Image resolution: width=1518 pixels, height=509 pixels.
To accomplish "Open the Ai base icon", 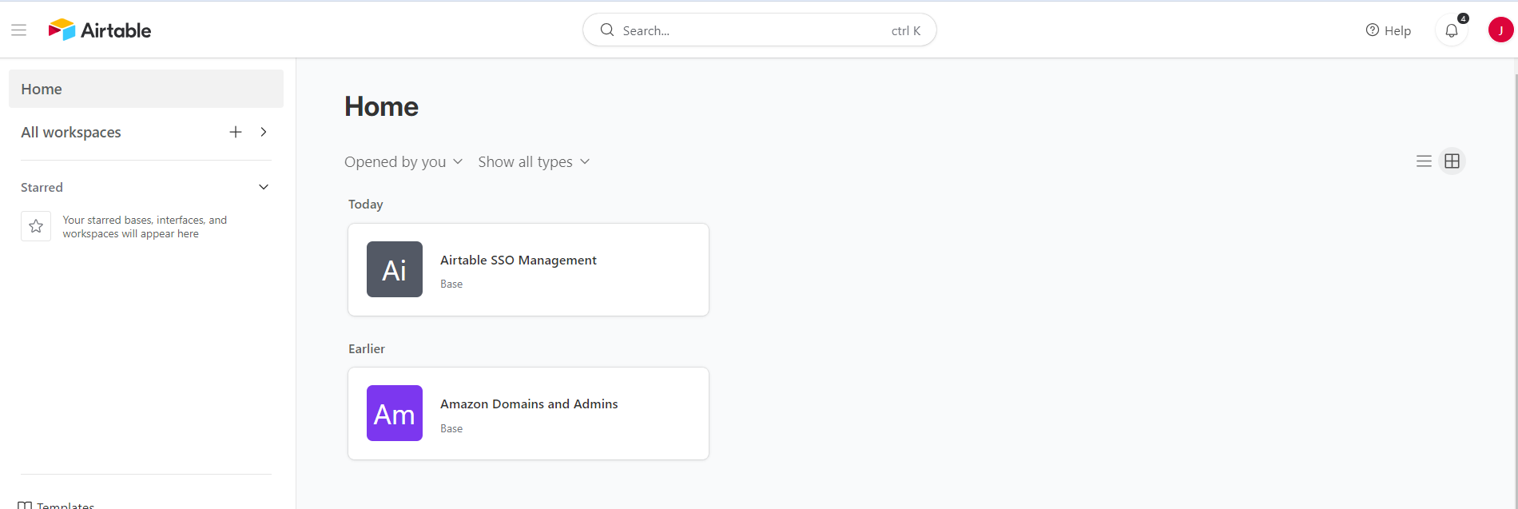I will (395, 269).
